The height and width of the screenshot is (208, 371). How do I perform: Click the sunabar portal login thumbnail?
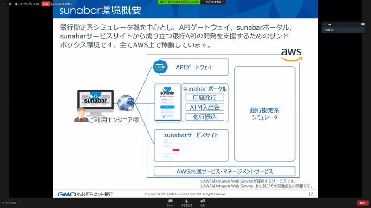[168, 103]
